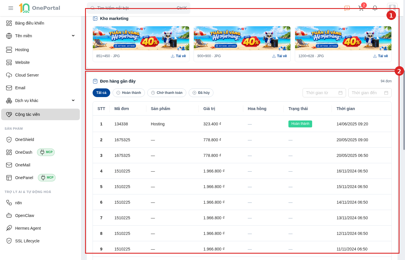Viewport: 405px width, 260px height.
Task: Click the Thời gian column header
Action: coord(362,109)
